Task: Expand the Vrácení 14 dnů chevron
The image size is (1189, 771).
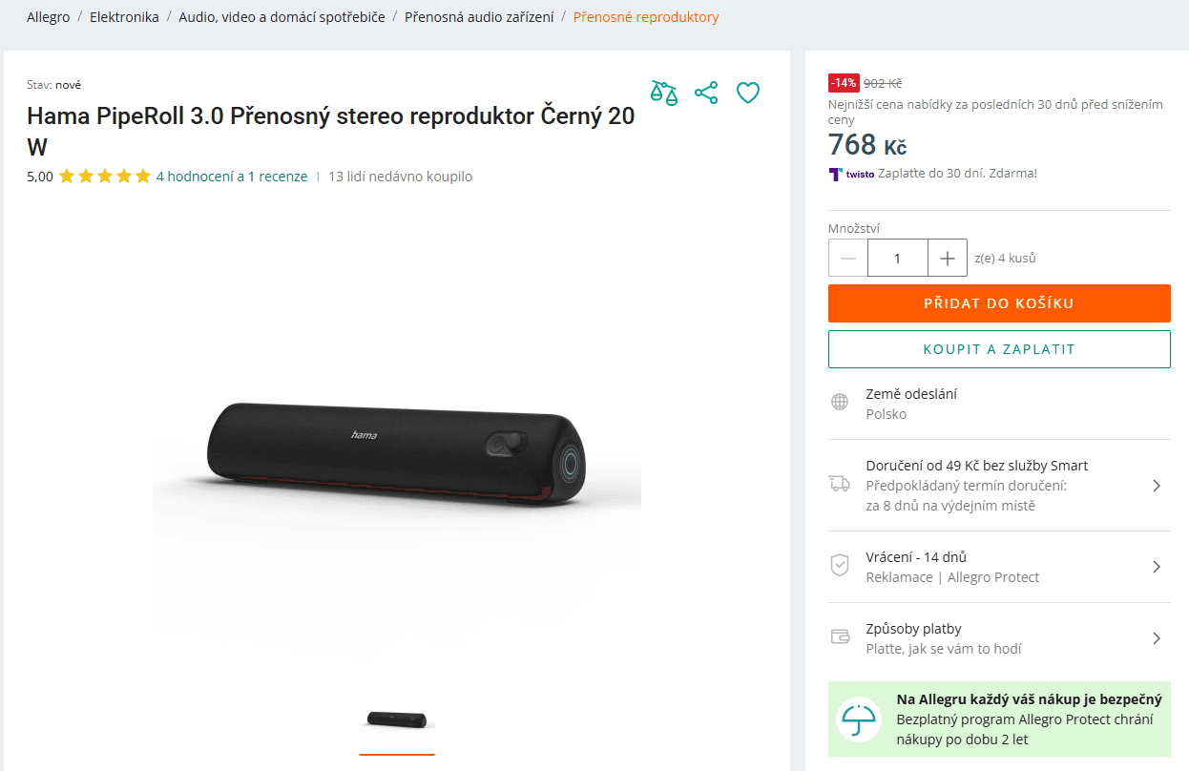Action: point(1157,567)
